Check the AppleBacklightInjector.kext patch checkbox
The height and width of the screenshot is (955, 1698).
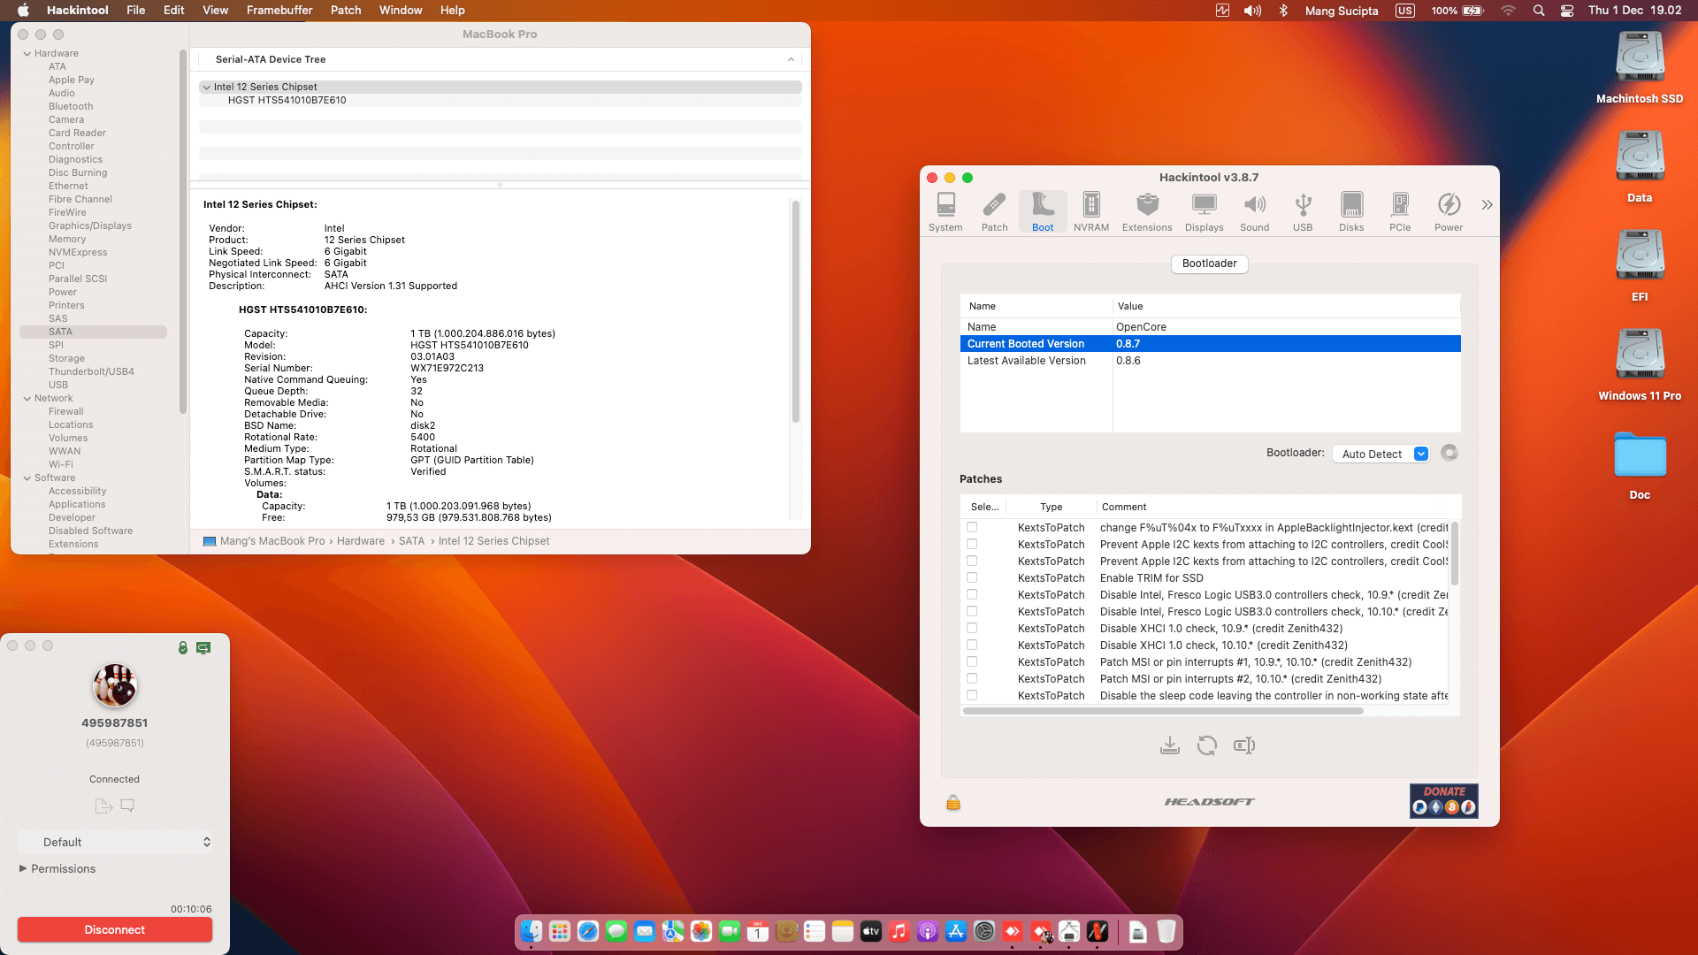972,527
